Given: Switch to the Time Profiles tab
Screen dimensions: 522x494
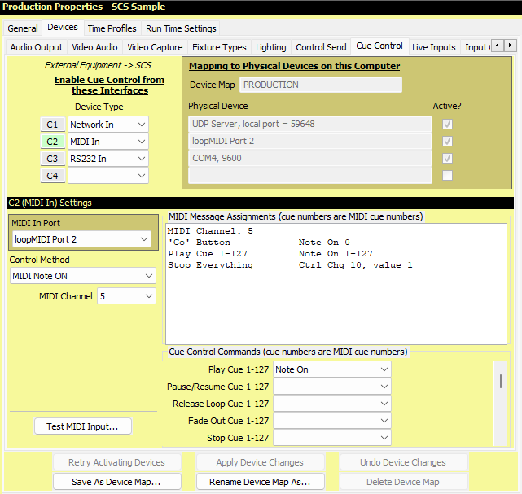Looking at the screenshot, I should [x=112, y=28].
